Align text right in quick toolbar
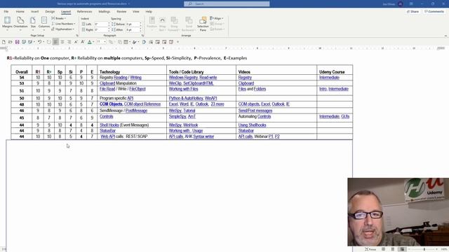This screenshot has height=252, width=449. tap(69, 42)
